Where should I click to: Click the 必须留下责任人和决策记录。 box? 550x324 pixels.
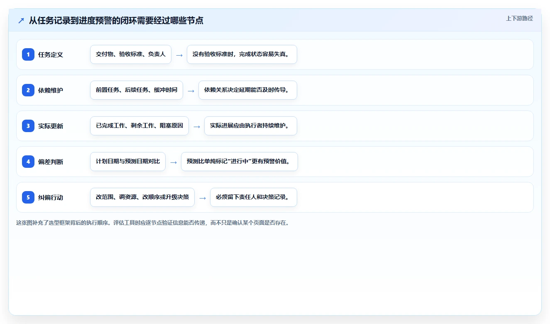(x=254, y=197)
